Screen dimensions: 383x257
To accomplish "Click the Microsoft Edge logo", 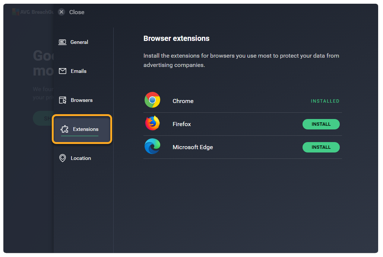I will 152,146.
